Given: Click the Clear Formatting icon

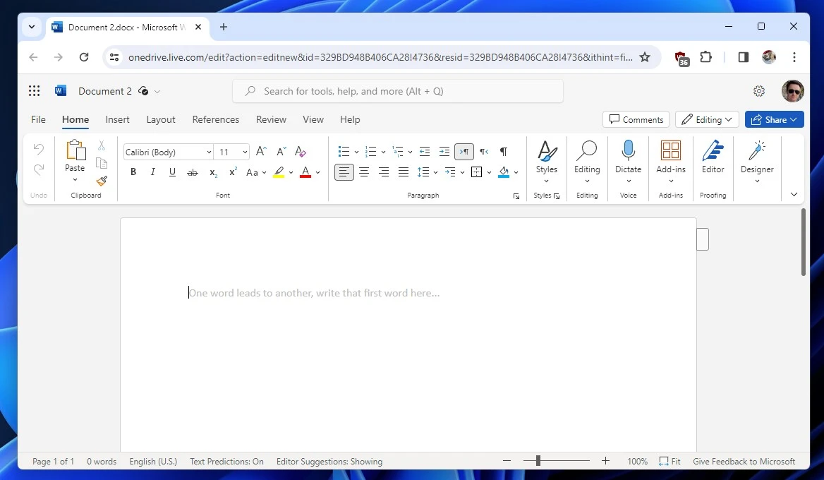Looking at the screenshot, I should point(300,151).
